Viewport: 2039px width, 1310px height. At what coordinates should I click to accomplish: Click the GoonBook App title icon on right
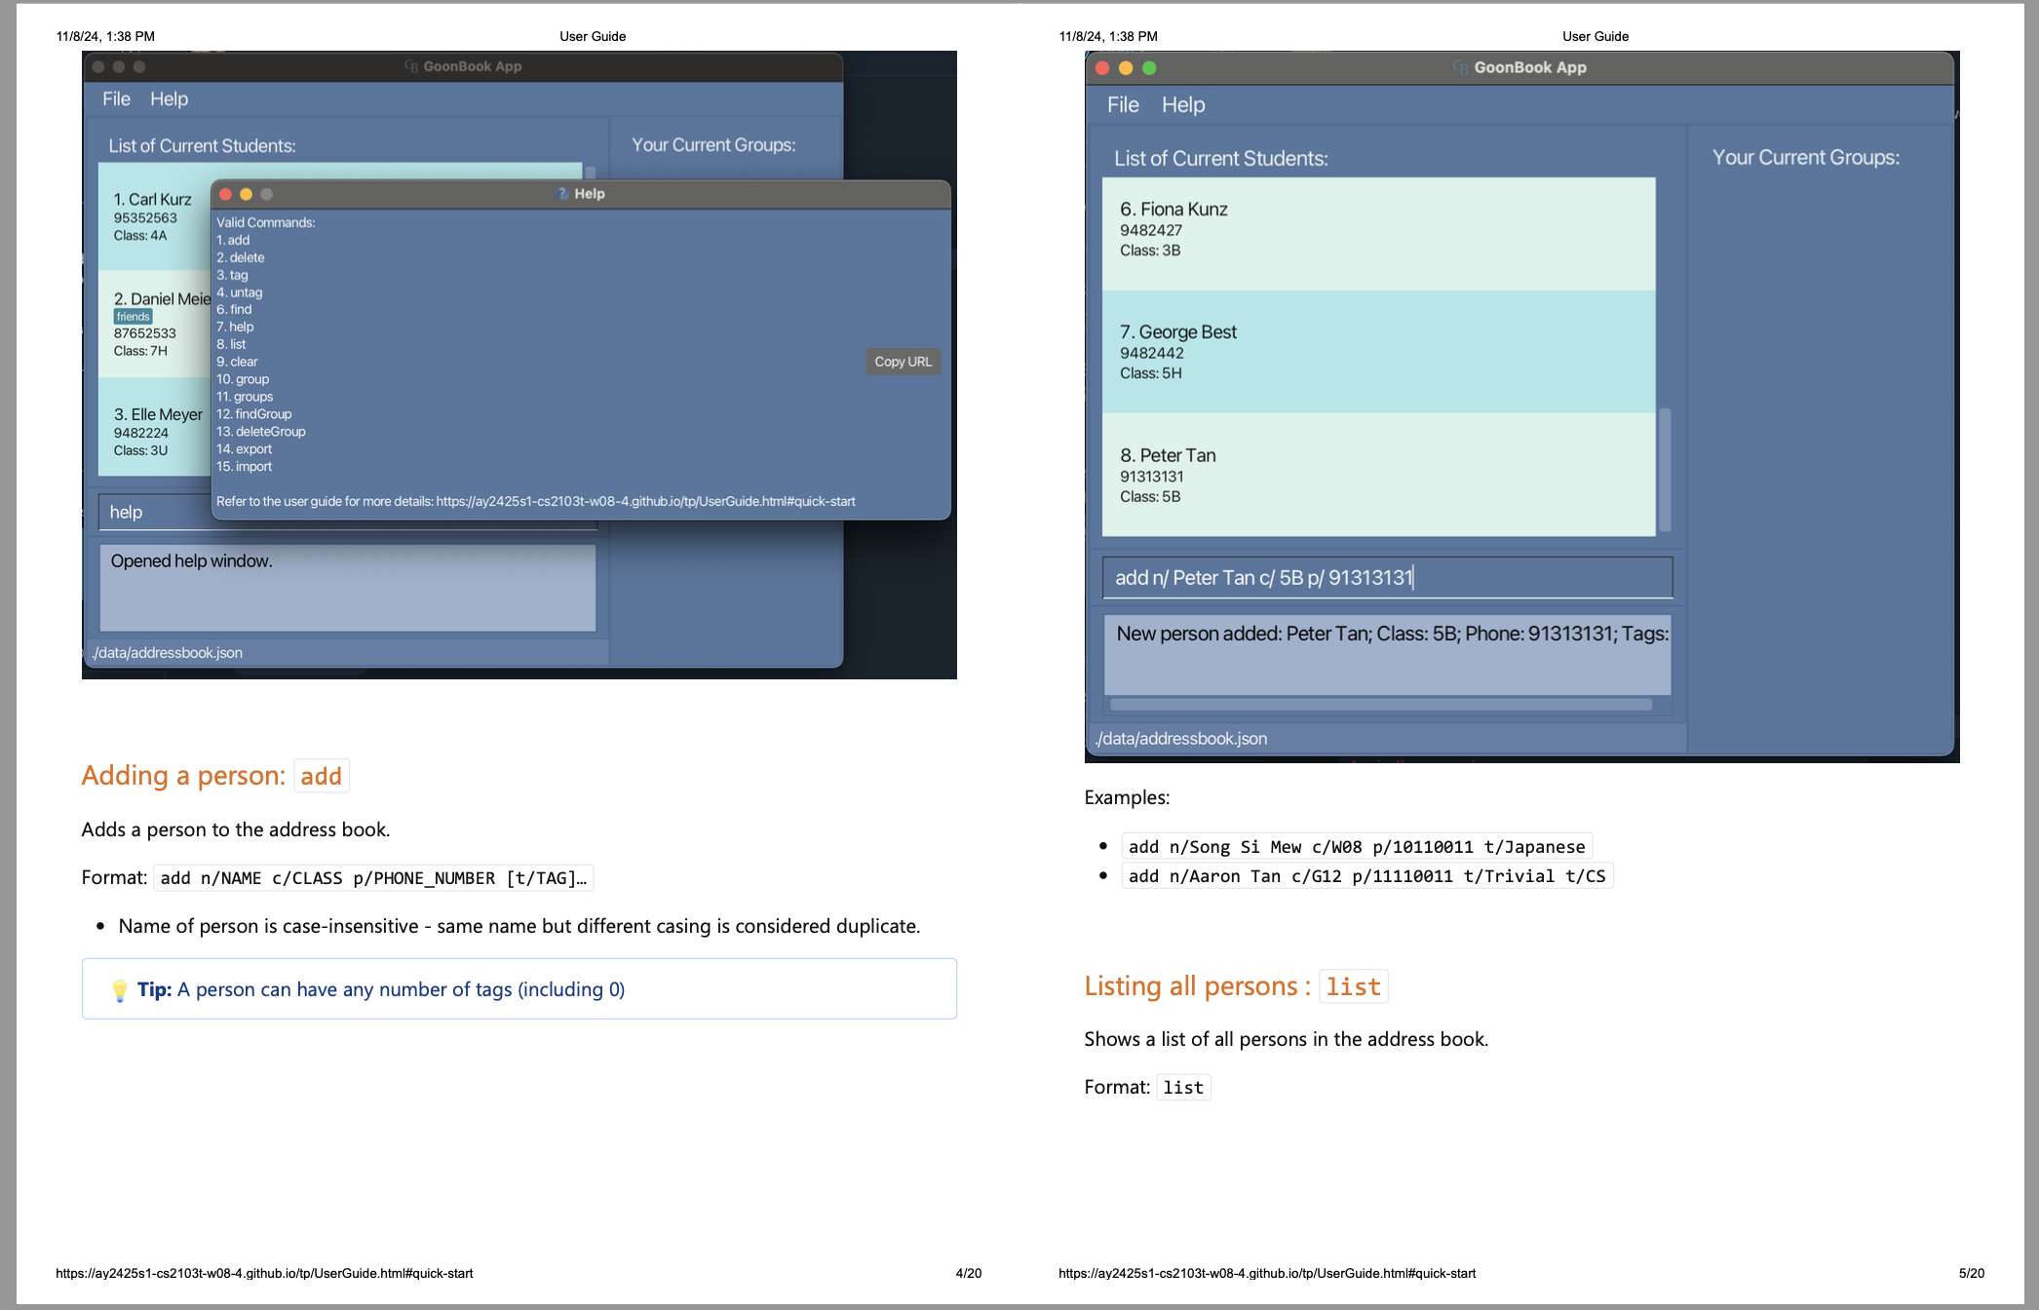point(1459,67)
